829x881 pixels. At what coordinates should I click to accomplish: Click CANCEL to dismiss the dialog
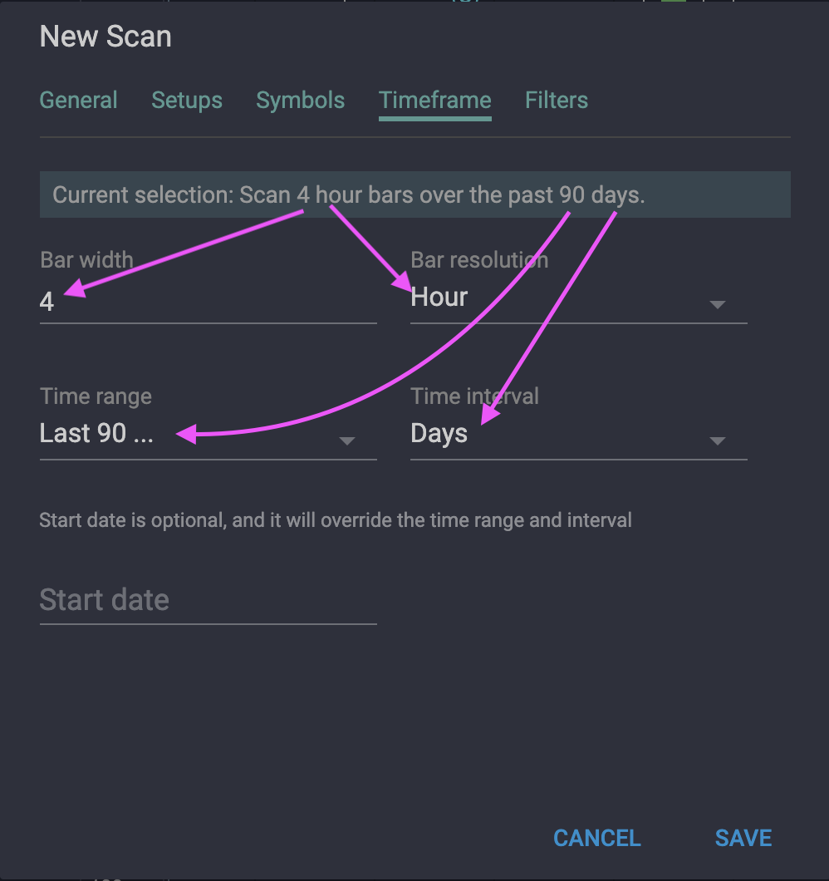(596, 838)
